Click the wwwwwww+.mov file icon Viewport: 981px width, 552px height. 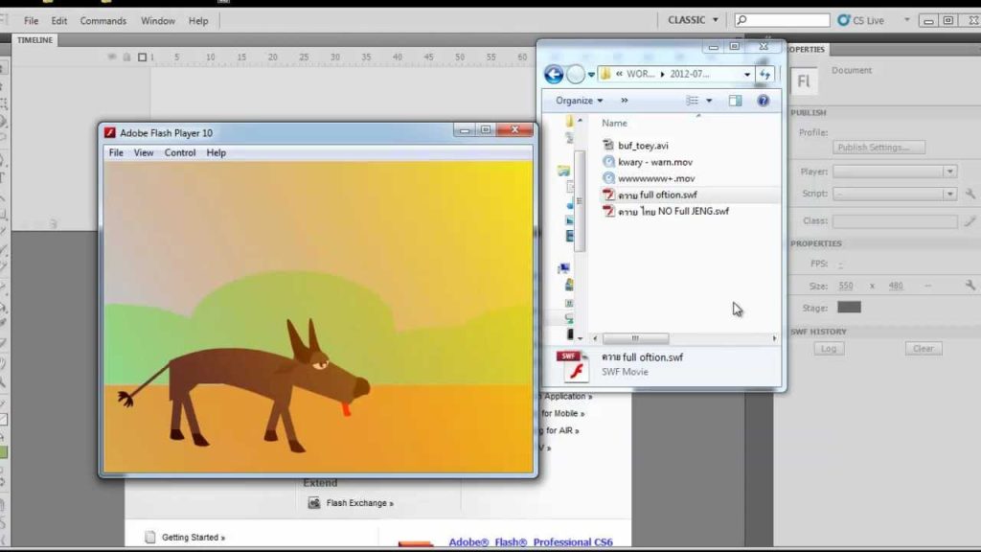tap(608, 178)
